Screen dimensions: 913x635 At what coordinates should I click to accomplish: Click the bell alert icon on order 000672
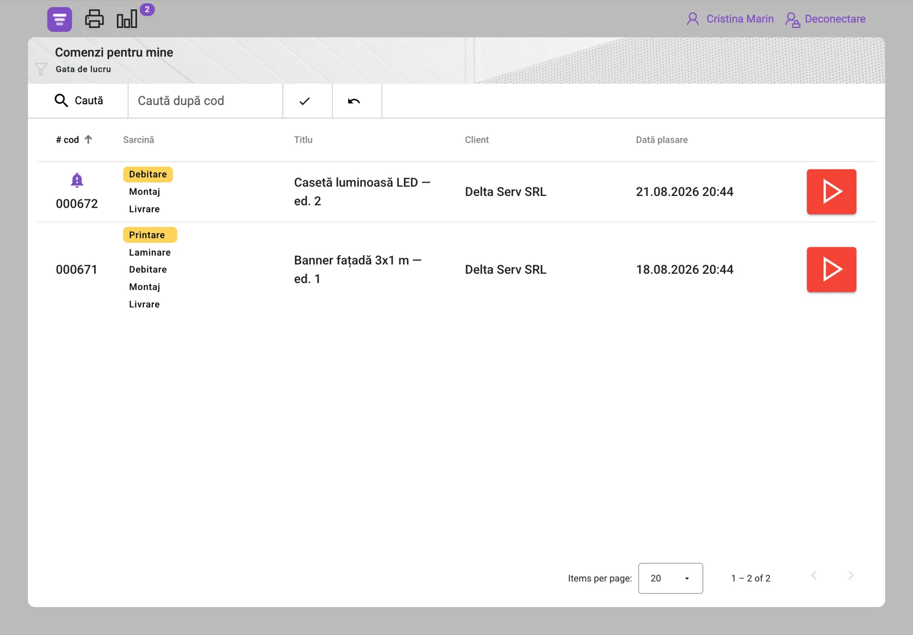click(x=77, y=180)
